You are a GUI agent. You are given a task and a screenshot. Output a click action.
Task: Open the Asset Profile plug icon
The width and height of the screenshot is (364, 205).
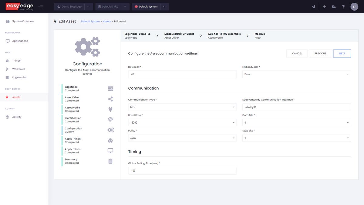110,109
